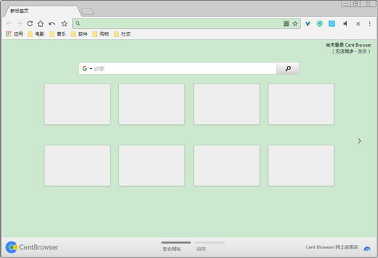Open a new tab with the tab strip button
The image size is (378, 258).
point(87,12)
